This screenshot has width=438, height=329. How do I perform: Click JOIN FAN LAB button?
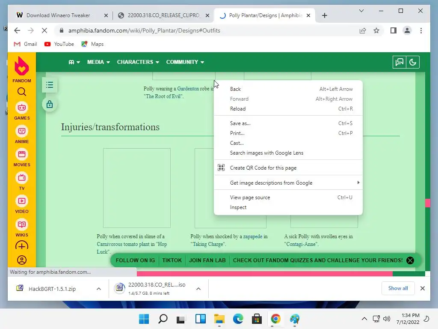(207, 260)
